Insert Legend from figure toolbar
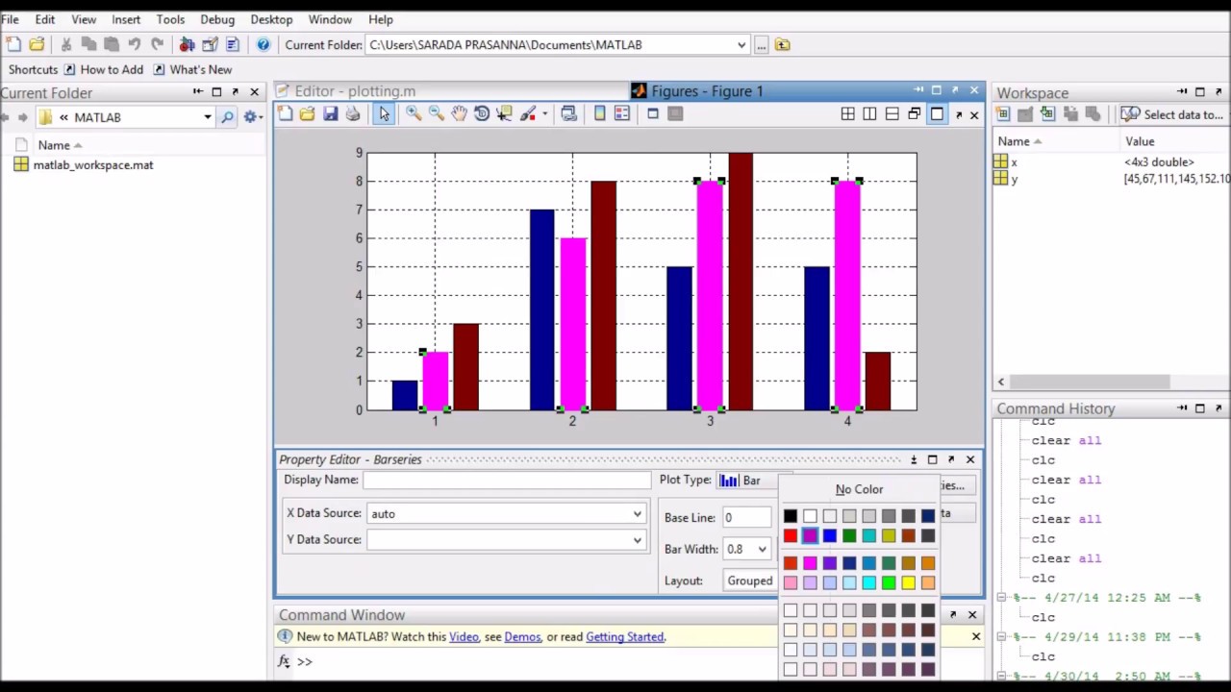The height and width of the screenshot is (692, 1231). point(622,113)
